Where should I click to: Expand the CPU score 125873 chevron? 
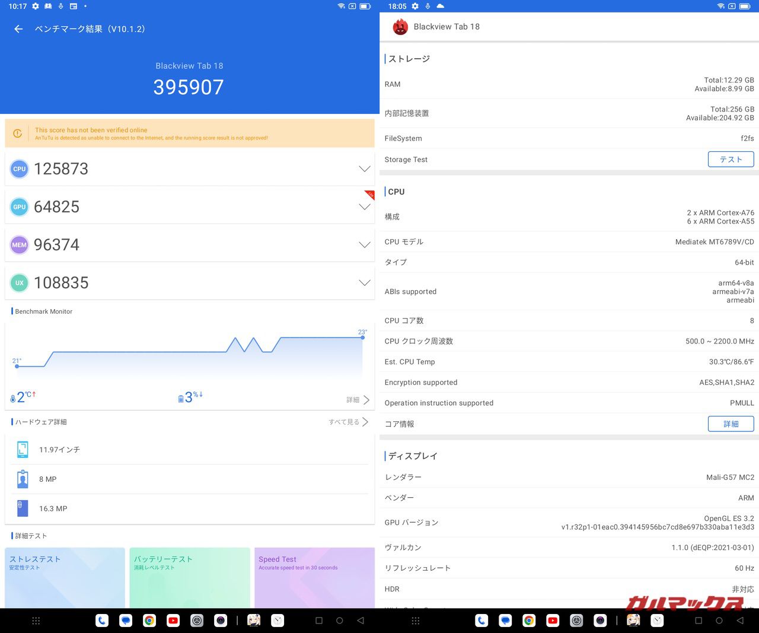pos(364,169)
